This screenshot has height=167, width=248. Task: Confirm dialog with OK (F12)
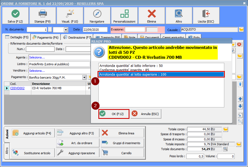pyautogui.click(x=114, y=114)
